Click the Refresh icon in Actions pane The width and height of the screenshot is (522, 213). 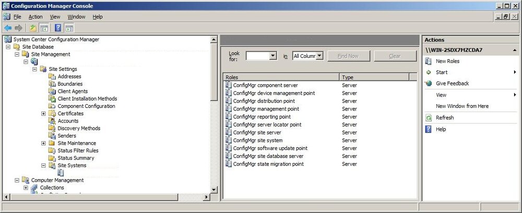tap(429, 118)
